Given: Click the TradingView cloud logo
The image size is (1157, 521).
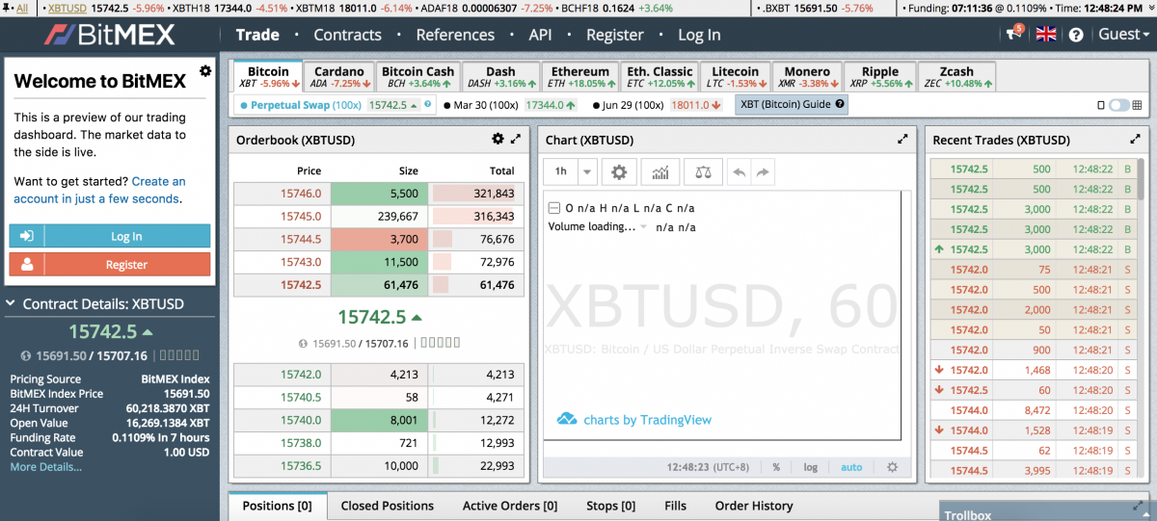Looking at the screenshot, I should point(567,419).
